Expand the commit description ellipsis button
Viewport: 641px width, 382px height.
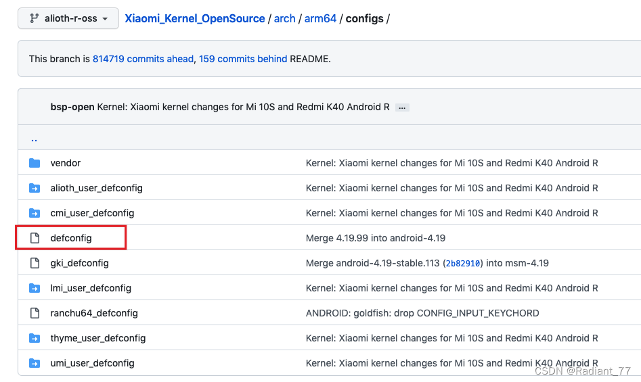[x=402, y=108]
